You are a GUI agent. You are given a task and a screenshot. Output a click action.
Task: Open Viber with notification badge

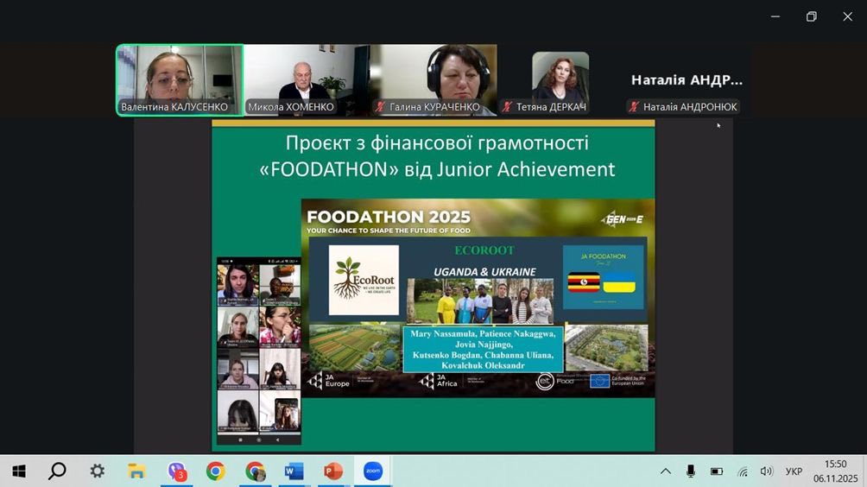(x=177, y=471)
